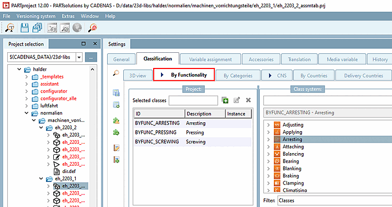Screen dimensions: 392x207
Task: Click the save all projects toolbar icon
Action: [37, 28]
